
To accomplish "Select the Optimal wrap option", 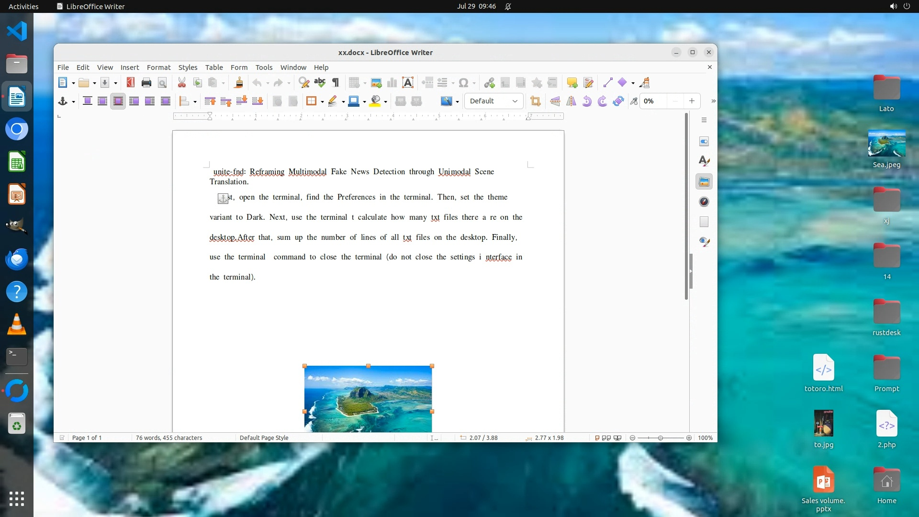I will pyautogui.click(x=118, y=101).
